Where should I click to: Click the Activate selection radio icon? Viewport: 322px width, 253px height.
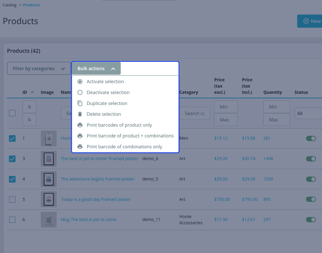click(80, 82)
